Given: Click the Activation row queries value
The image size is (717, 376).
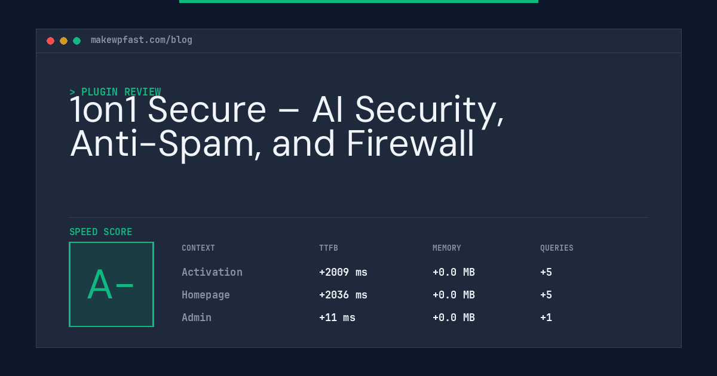Looking at the screenshot, I should point(546,272).
